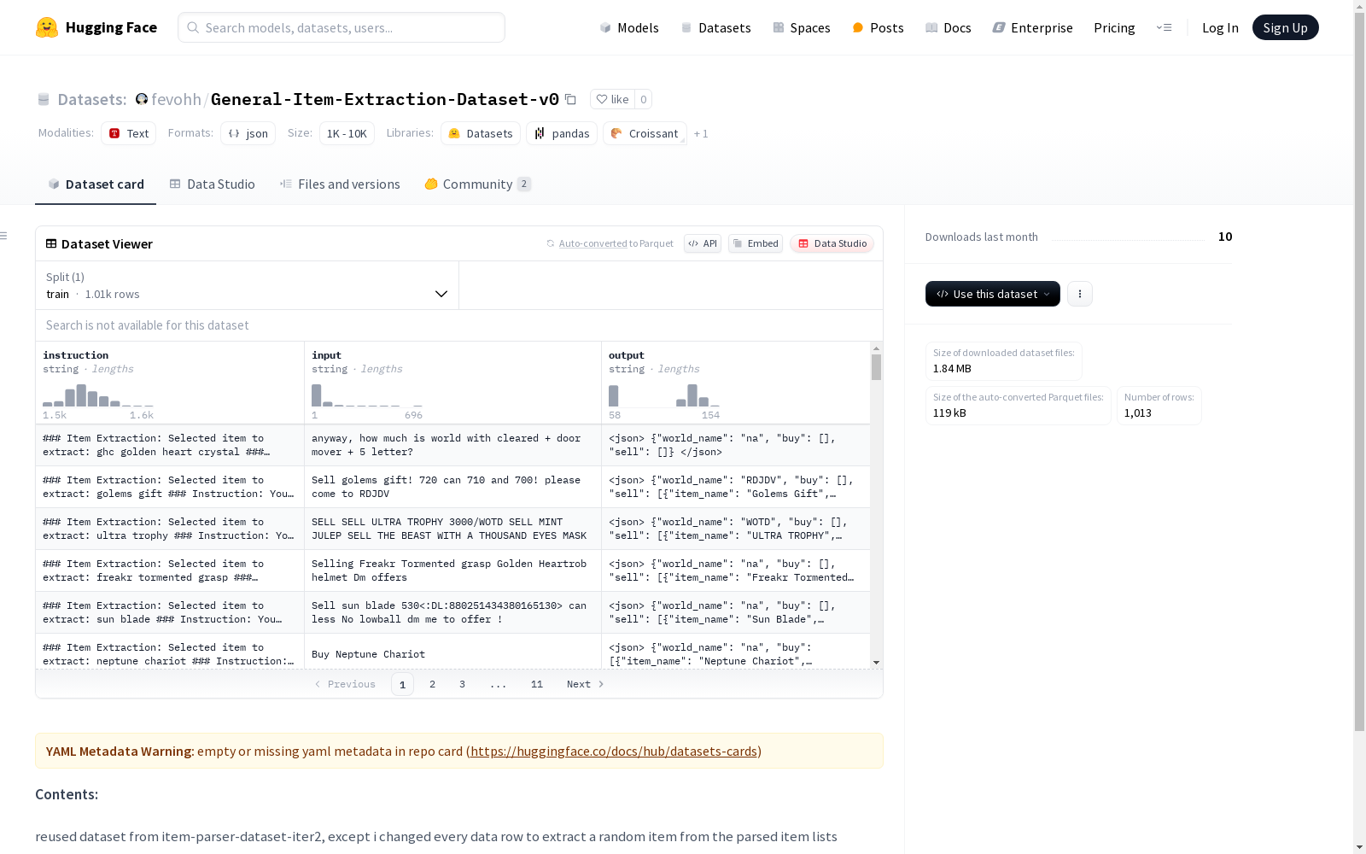Open the Pricing page

pyautogui.click(x=1114, y=27)
